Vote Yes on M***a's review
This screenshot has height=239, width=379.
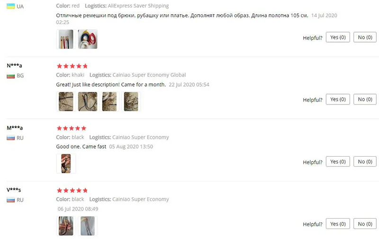[x=338, y=161]
